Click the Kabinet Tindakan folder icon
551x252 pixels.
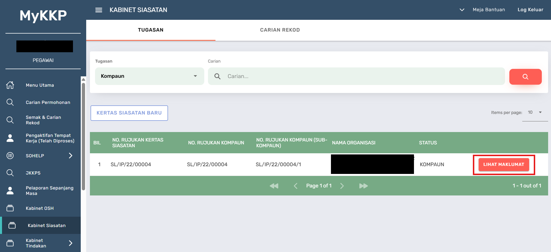click(x=10, y=243)
